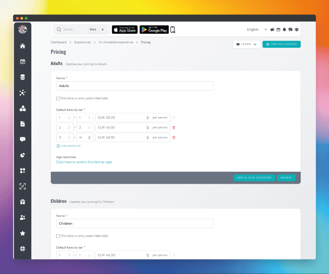Open the shapes icon in sidebar
The image size is (329, 274).
click(x=22, y=108)
